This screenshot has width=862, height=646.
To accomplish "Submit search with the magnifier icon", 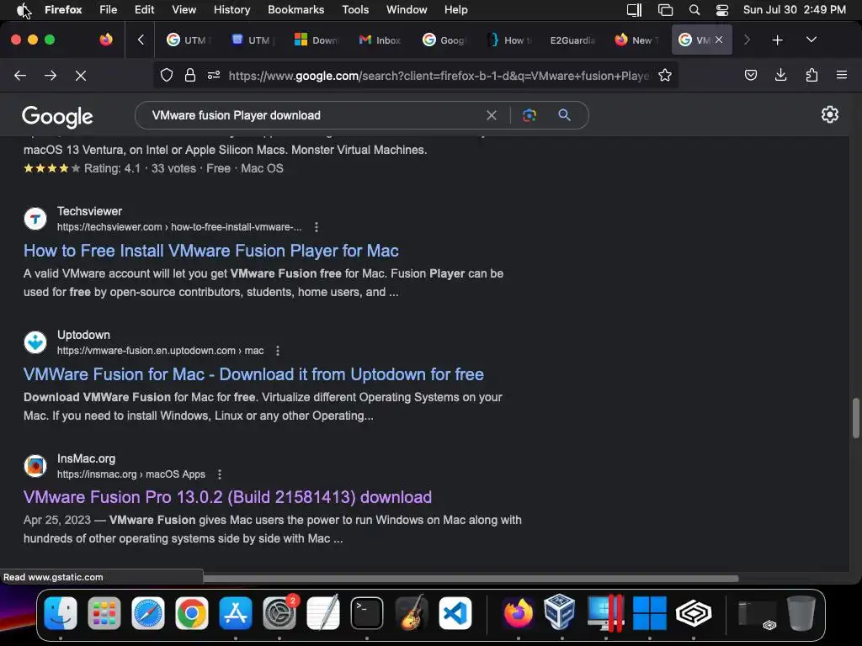I will [564, 115].
